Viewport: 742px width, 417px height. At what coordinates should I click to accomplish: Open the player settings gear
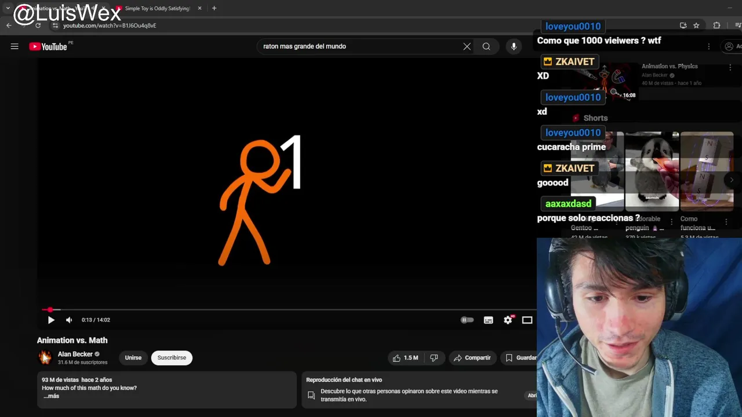(x=508, y=320)
